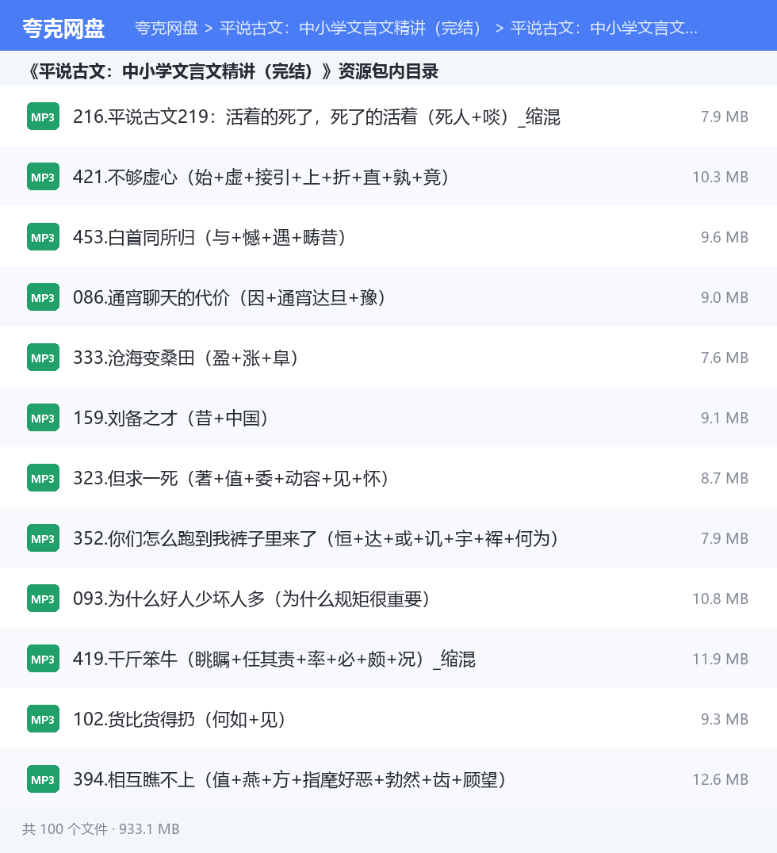Open file 394.相互瞧不上
Screen dimensions: 777x853
[289, 779]
